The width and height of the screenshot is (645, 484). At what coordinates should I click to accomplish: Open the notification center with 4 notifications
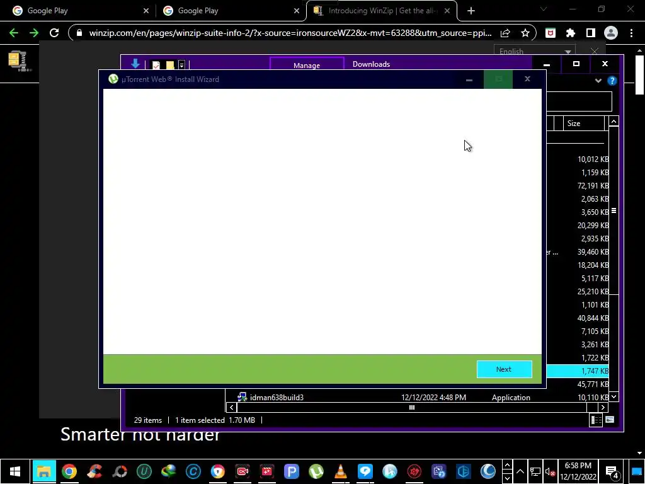point(612,473)
